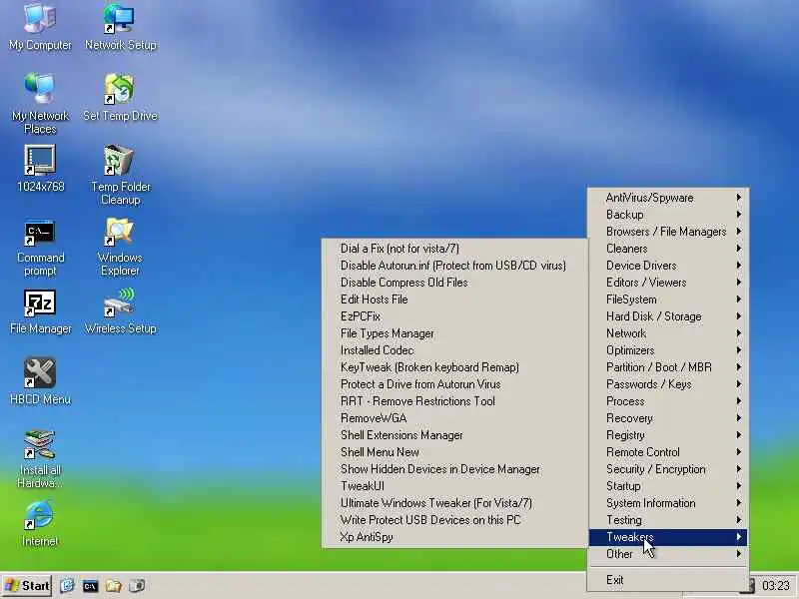Launch Ultimate Windows Tweaker (For Vista/7)
Image resolution: width=799 pixels, height=599 pixels.
[455, 503]
